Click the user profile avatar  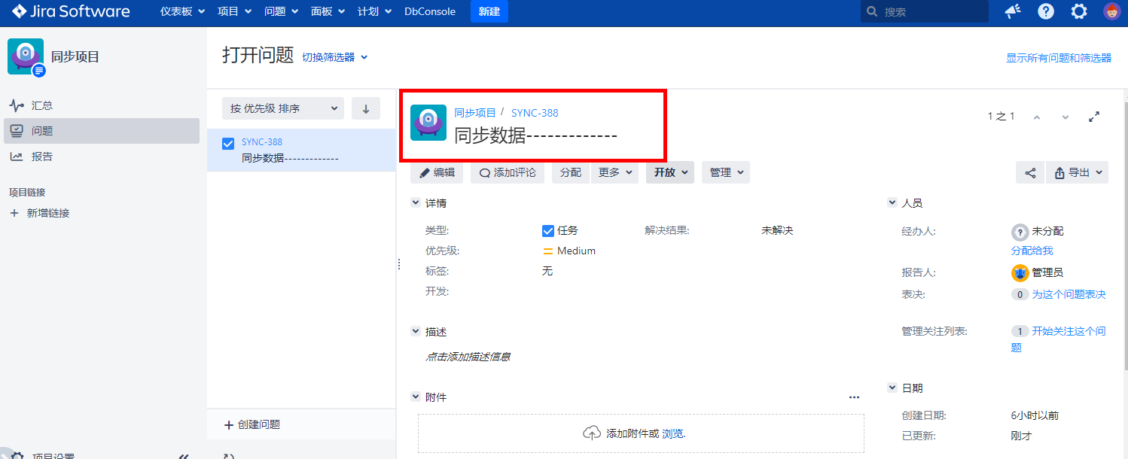[1111, 11]
